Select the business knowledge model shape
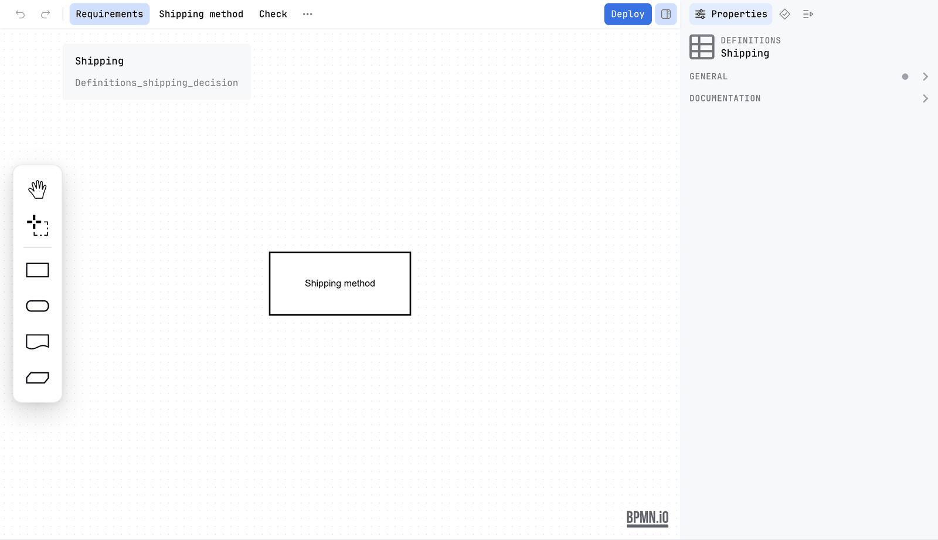 point(38,378)
